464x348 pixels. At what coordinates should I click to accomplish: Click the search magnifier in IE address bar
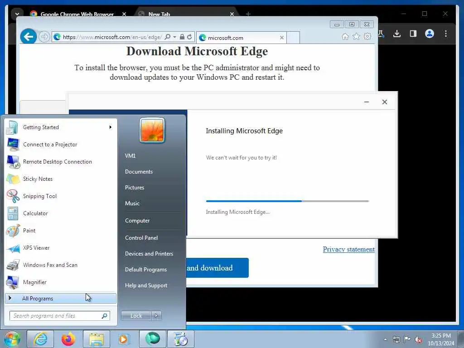tap(168, 37)
